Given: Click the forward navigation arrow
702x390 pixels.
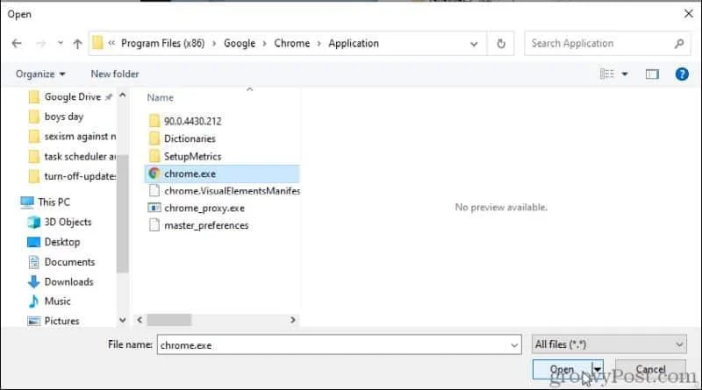Looking at the screenshot, I should tap(40, 44).
